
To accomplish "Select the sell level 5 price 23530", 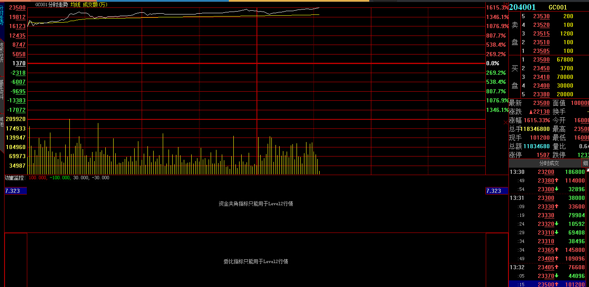I will 541,17.
